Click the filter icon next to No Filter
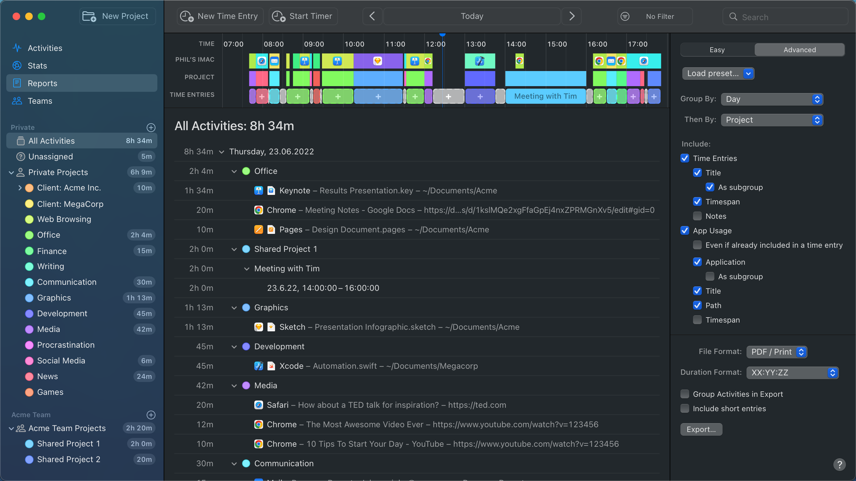This screenshot has width=856, height=481. [625, 16]
